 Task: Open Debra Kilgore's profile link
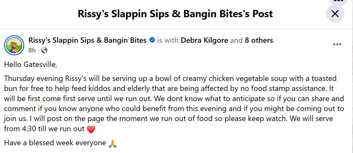click(x=204, y=40)
